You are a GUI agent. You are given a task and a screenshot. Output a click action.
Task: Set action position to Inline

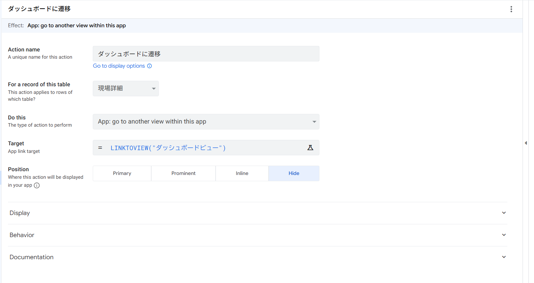coord(242,173)
